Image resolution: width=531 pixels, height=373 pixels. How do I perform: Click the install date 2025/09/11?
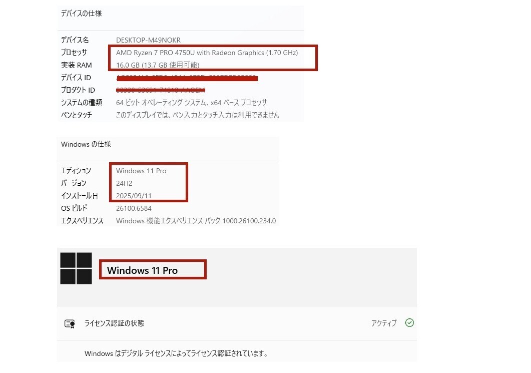[x=134, y=196]
